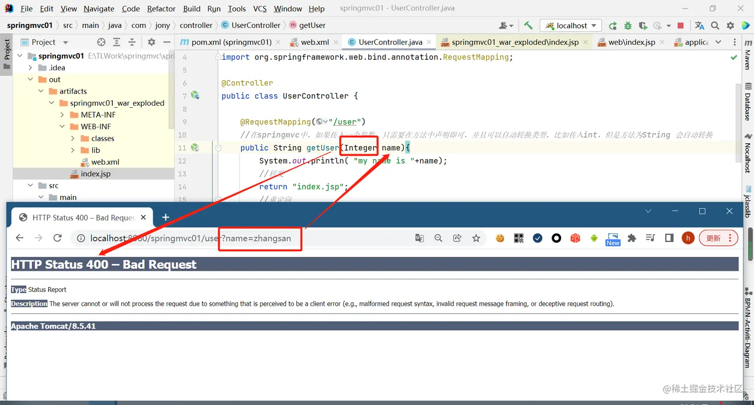Click Google Translate icon in address bar
This screenshot has width=754, height=405.
419,238
